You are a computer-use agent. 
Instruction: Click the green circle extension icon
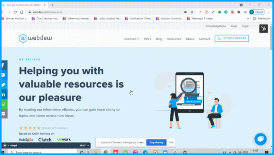(x=226, y=12)
